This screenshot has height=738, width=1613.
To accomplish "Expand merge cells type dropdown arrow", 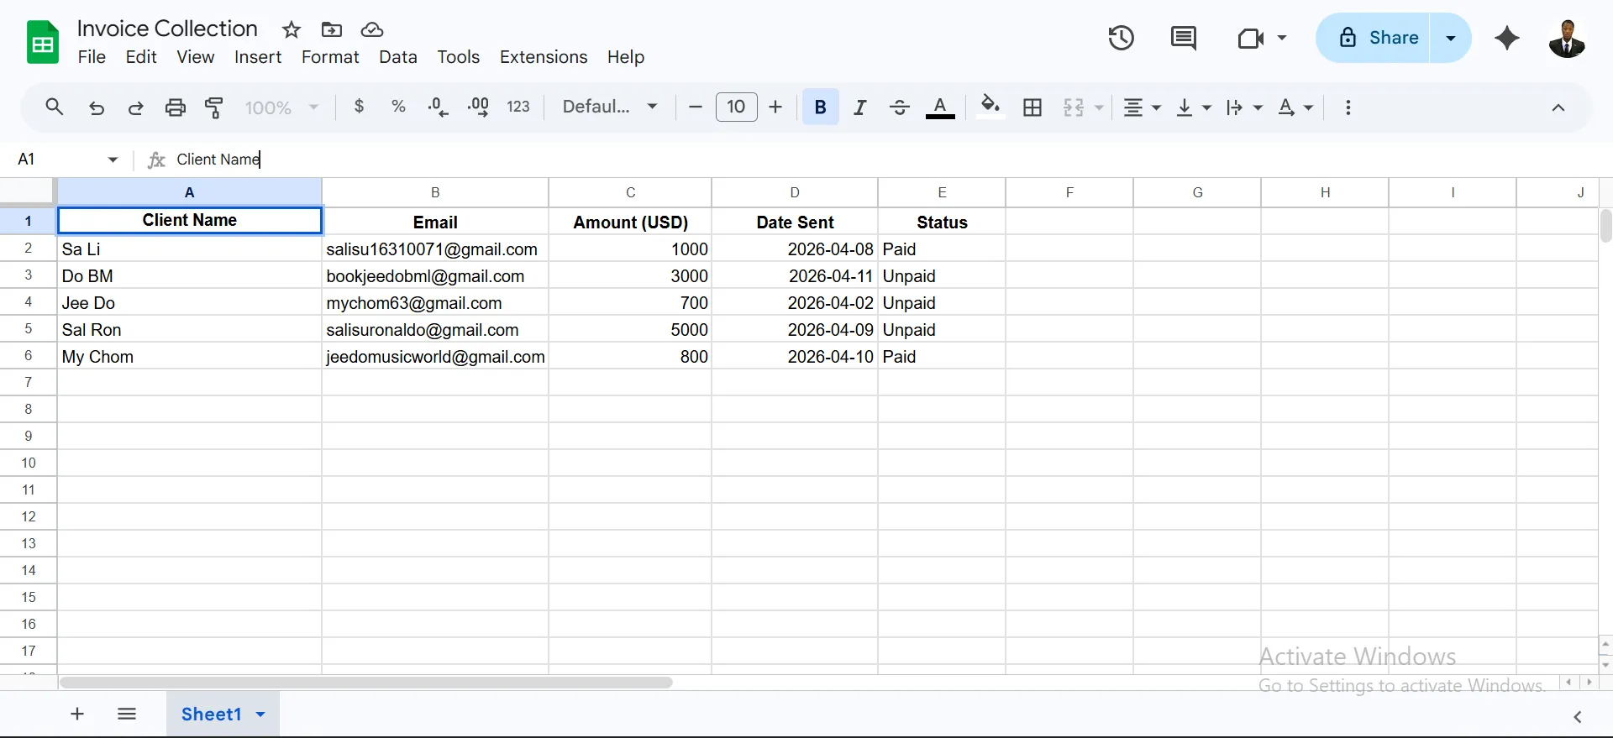I will point(1098,107).
